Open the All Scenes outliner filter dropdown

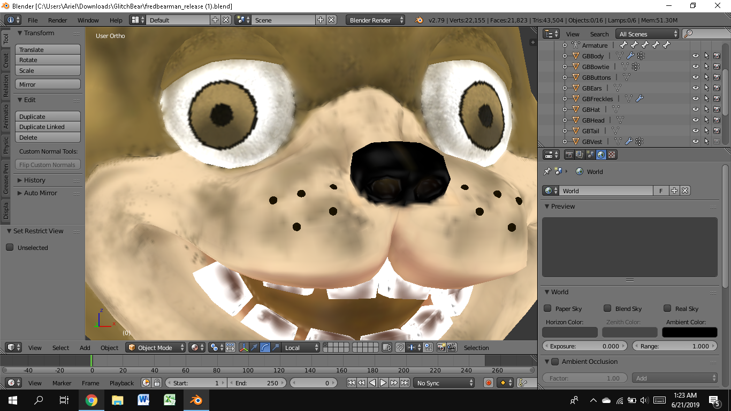[647, 34]
